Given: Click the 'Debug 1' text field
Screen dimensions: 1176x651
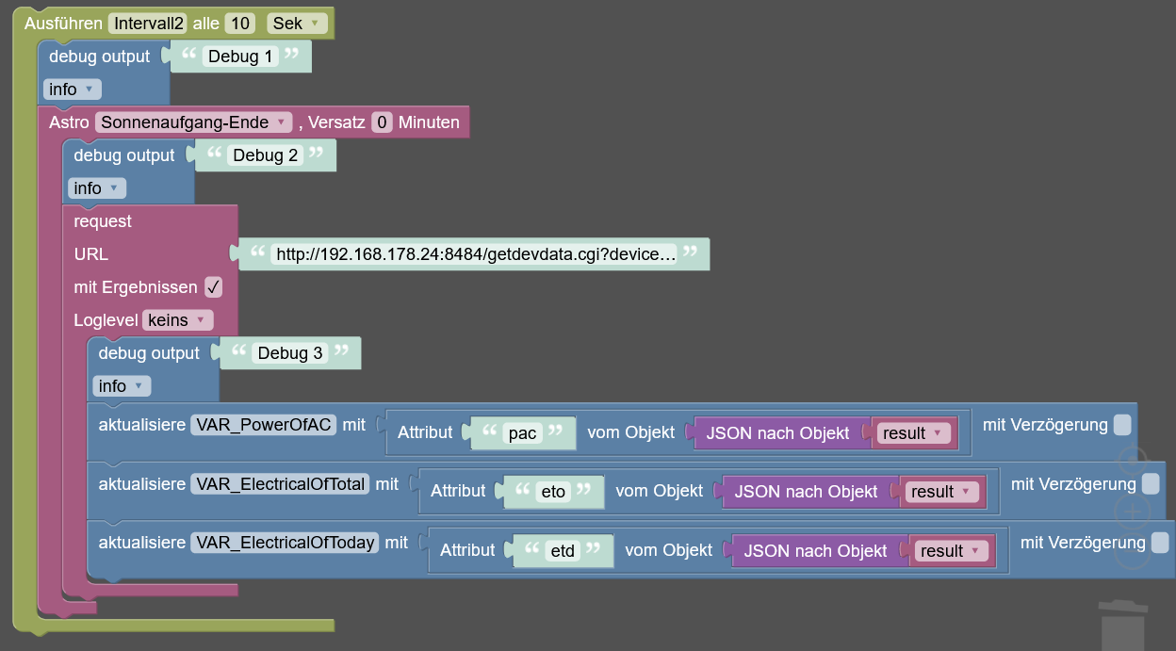Looking at the screenshot, I should (240, 57).
